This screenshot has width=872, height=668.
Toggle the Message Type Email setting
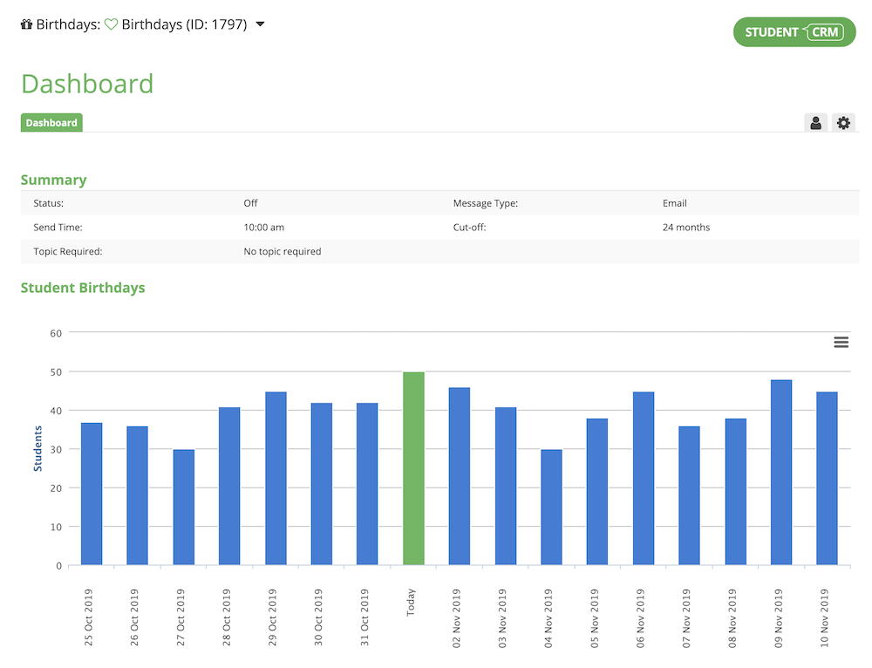pos(675,202)
